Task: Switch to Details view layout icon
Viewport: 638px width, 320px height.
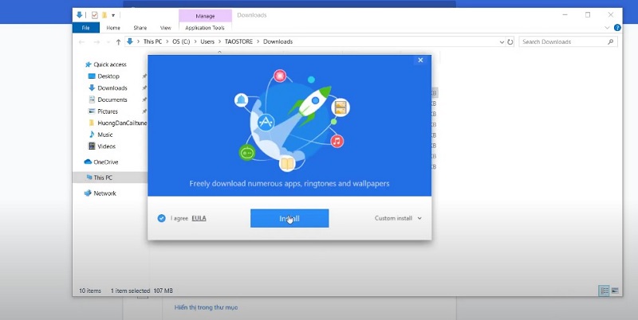Action: pyautogui.click(x=605, y=291)
